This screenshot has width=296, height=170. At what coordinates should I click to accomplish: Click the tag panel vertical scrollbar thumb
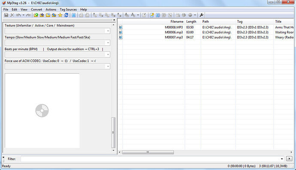(113, 133)
